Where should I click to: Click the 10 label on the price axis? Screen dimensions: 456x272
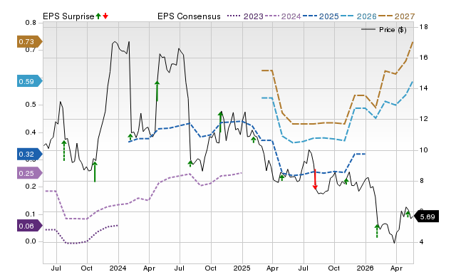424,150
